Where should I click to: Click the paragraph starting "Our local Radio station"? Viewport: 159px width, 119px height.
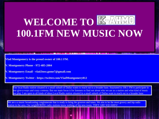(x=82, y=90)
